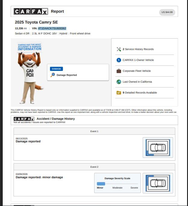188x206 pixels.
Task: Click Damage reported: minor damage text
Action: click(39, 177)
